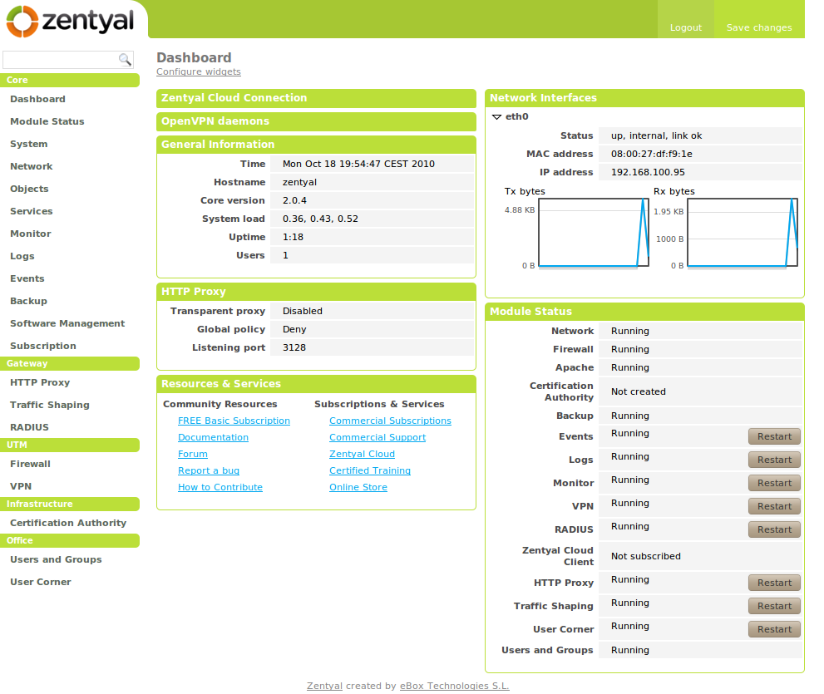Select the Infrastructure section header
This screenshot has height=694, width=824.
tap(70, 504)
